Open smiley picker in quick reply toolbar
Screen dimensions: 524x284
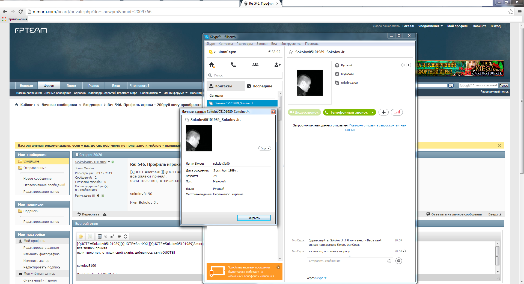pos(81,236)
